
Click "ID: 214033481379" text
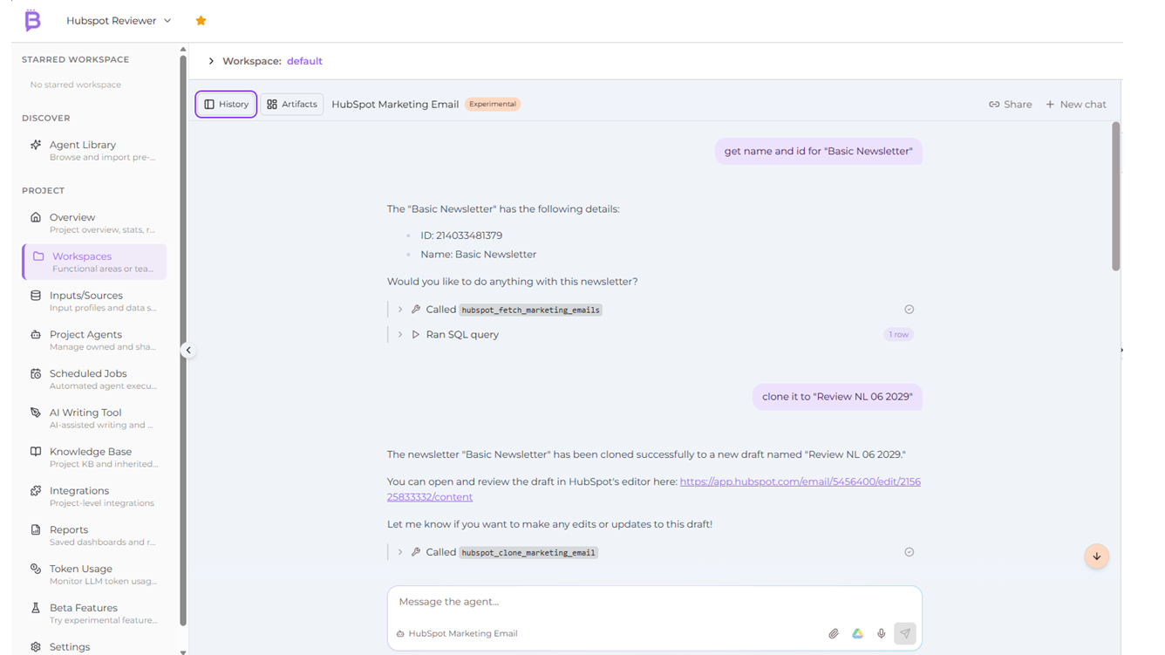click(461, 235)
